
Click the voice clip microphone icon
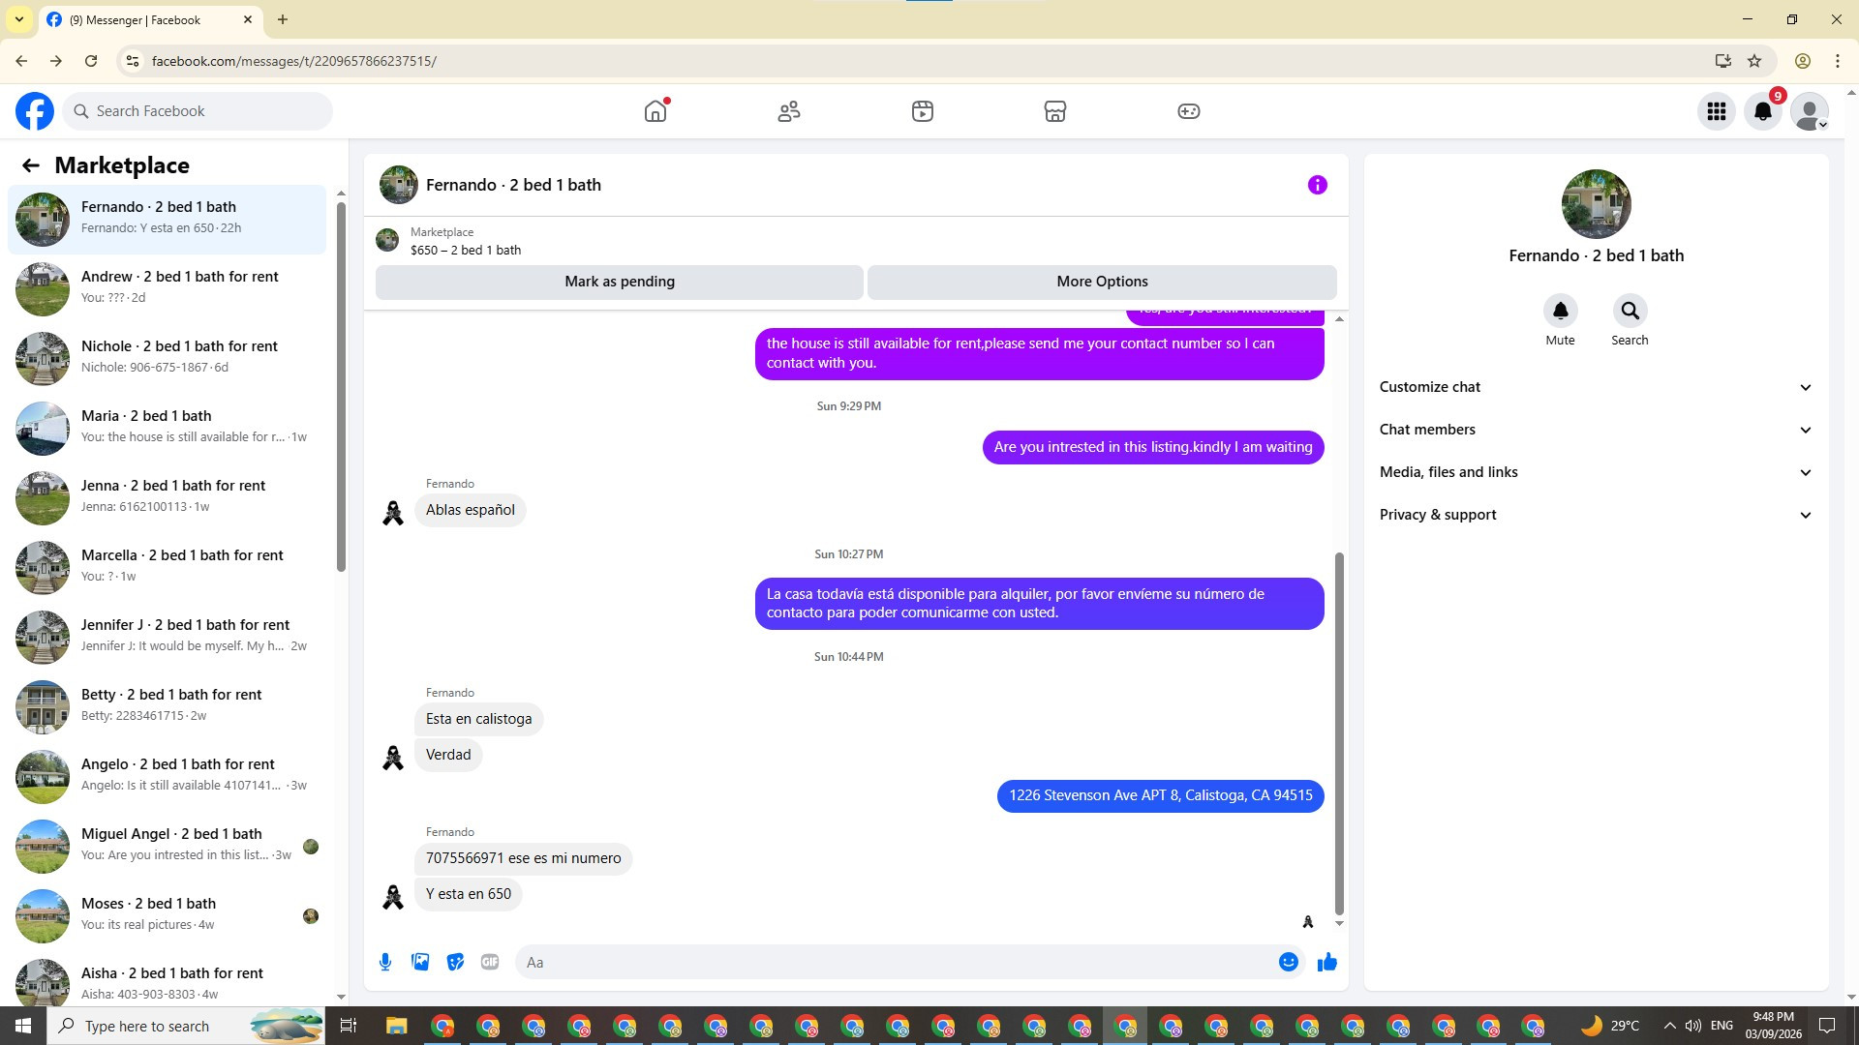pos(385,962)
